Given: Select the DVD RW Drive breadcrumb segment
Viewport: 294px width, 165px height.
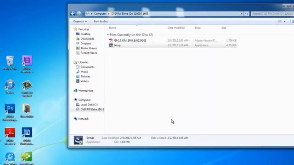Looking at the screenshot, I should (x=130, y=14).
